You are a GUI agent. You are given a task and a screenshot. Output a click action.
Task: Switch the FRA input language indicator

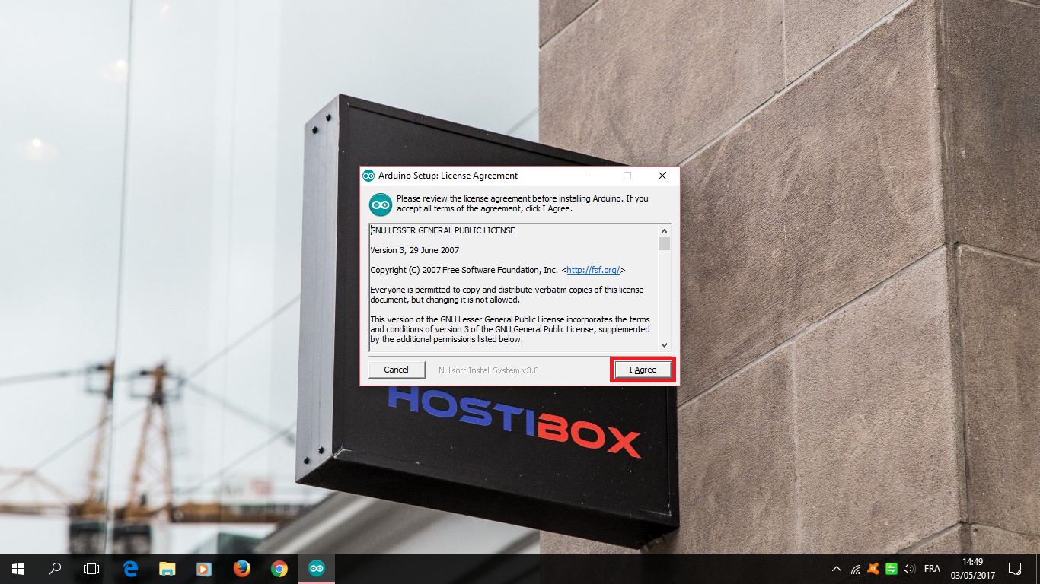tap(932, 569)
